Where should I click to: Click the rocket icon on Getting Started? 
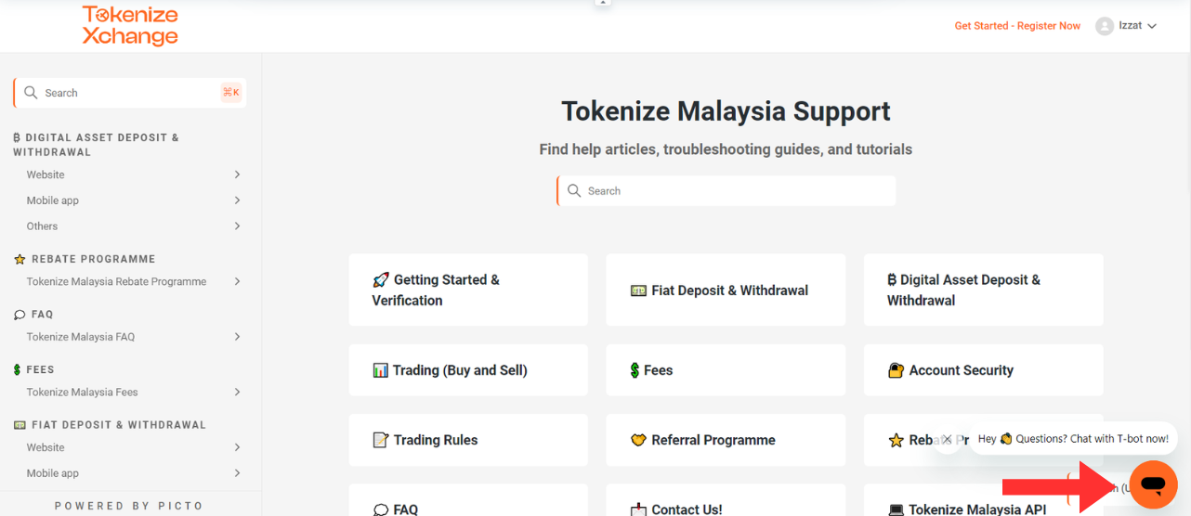381,279
